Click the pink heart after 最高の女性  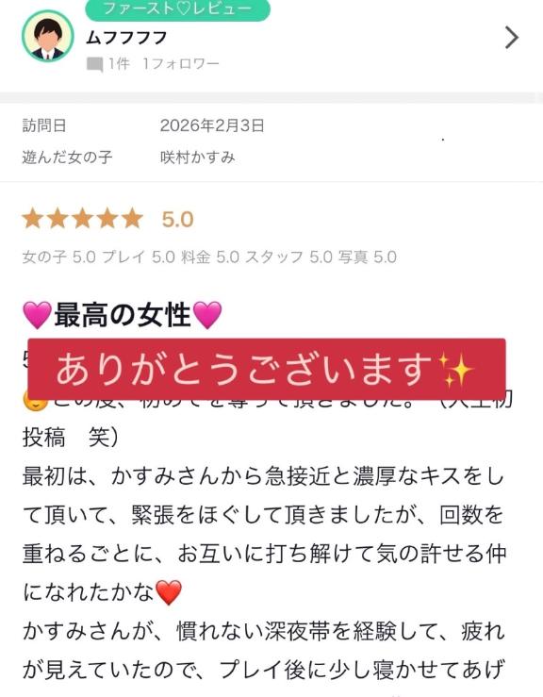207,315
